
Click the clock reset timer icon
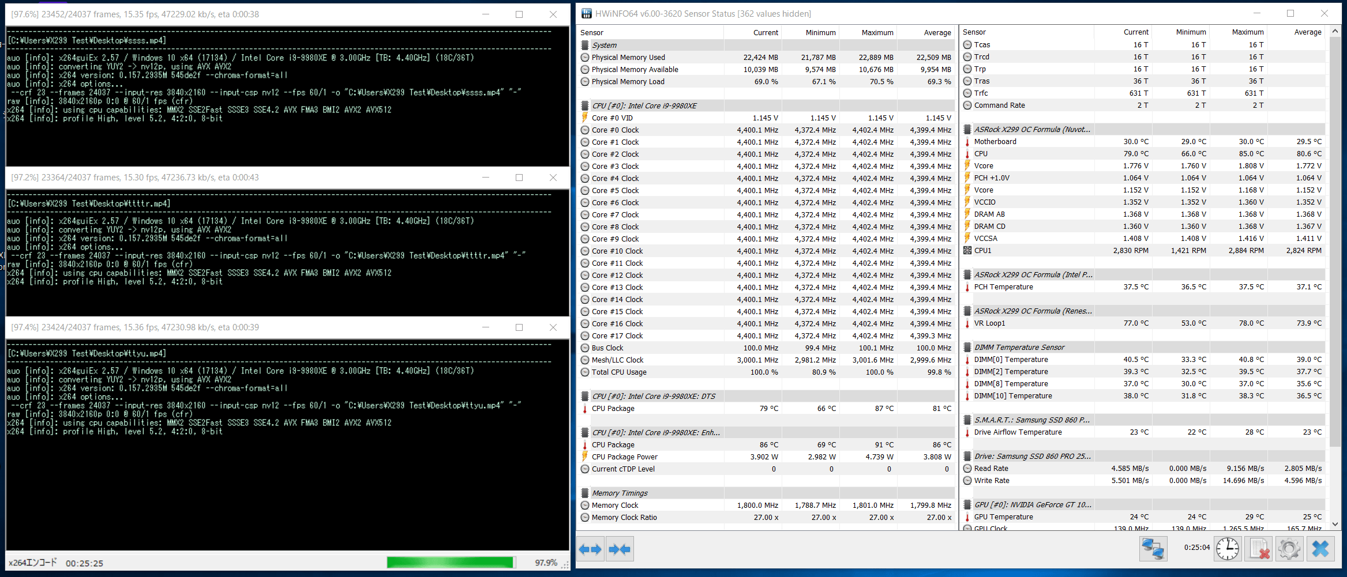(x=1227, y=548)
